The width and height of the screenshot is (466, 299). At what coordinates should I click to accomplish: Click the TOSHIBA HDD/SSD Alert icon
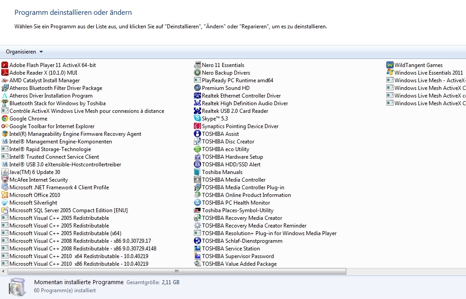pos(197,165)
